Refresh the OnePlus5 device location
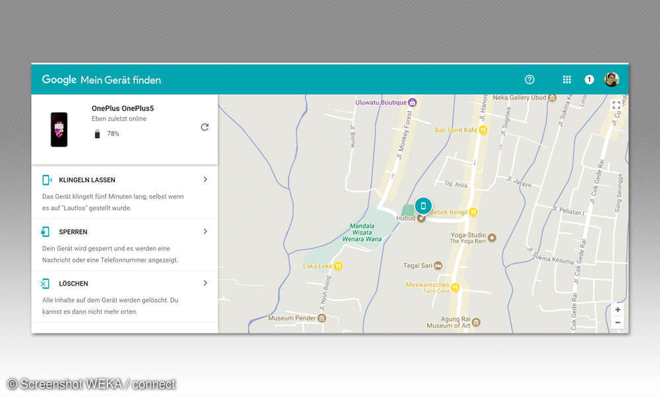 [x=205, y=127]
